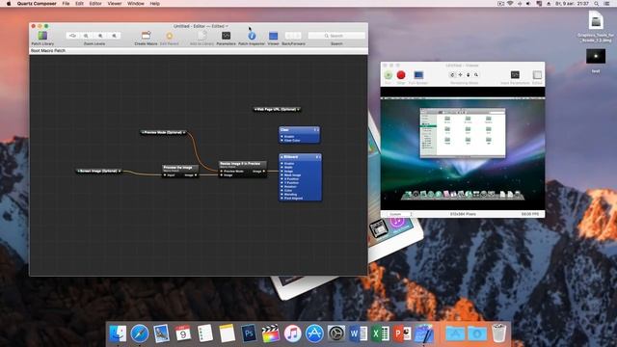This screenshot has height=347, width=617.
Task: Click Full Screen icon in Viewer toolbar
Action: [x=418, y=75]
